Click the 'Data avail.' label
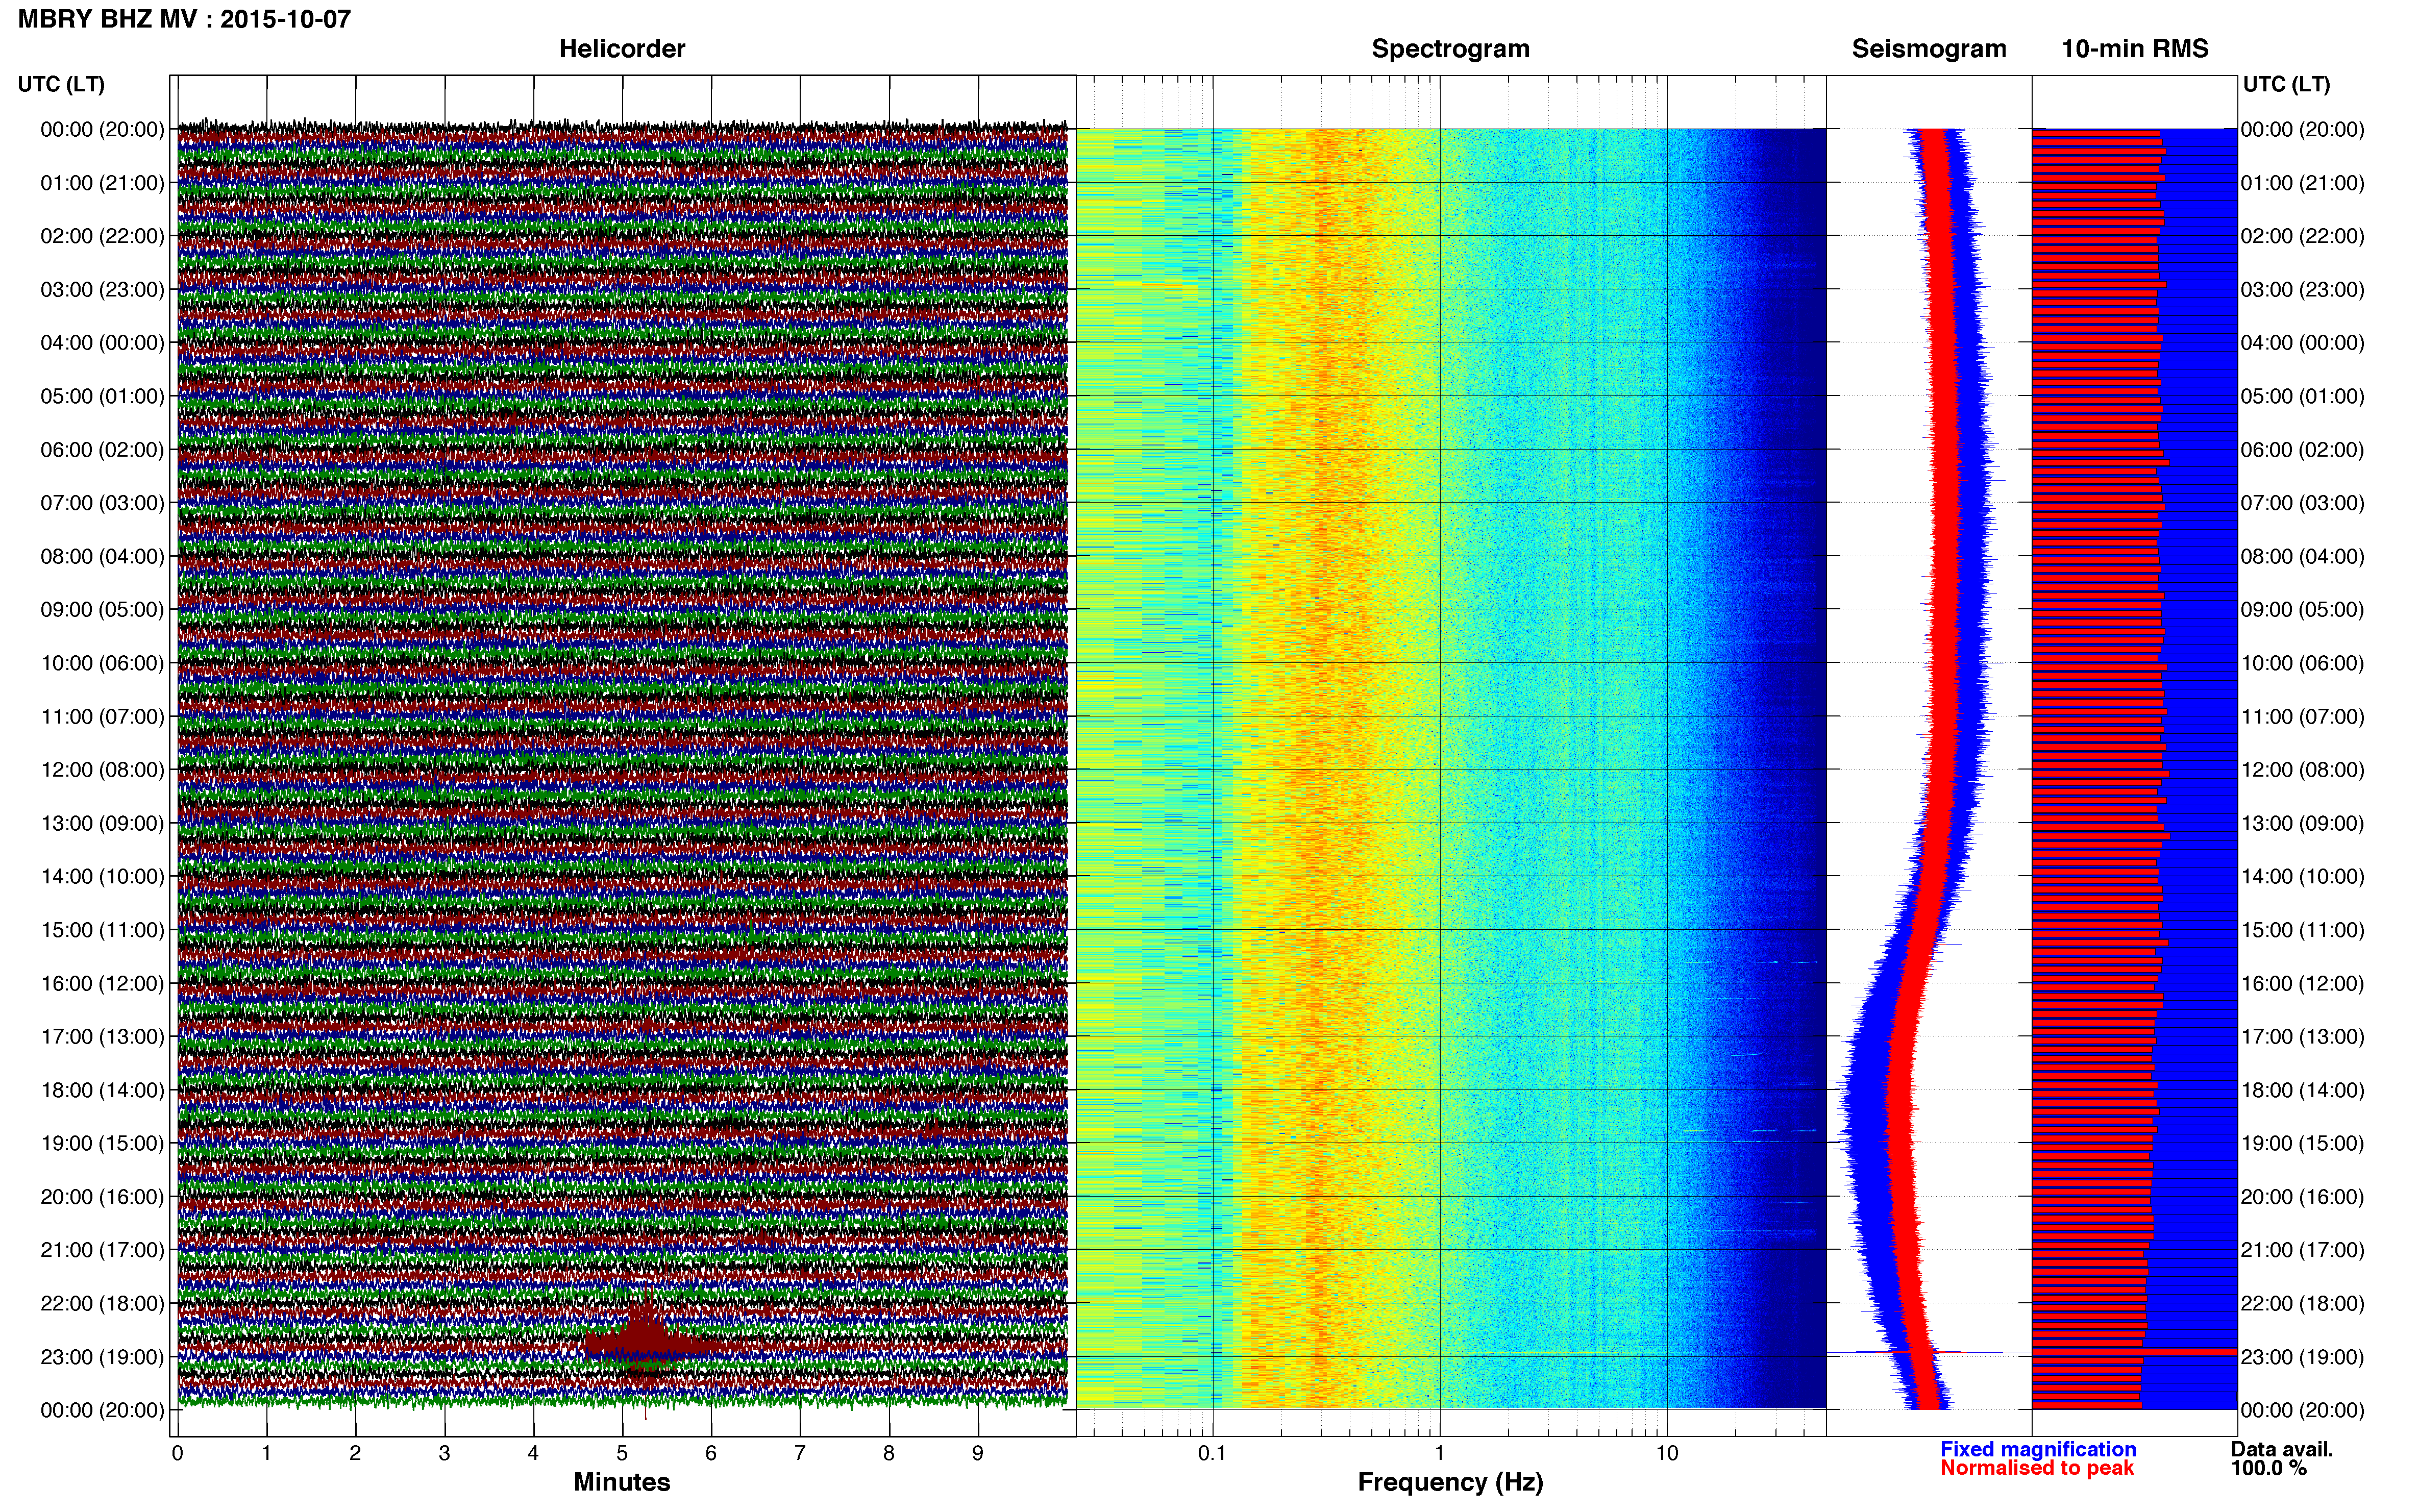This screenshot has width=2419, height=1512. point(2282,1449)
